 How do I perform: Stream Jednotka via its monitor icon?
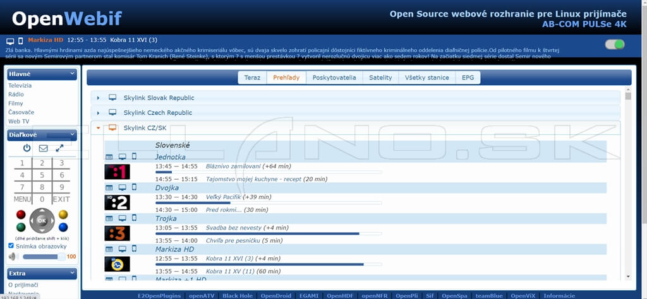coord(122,157)
